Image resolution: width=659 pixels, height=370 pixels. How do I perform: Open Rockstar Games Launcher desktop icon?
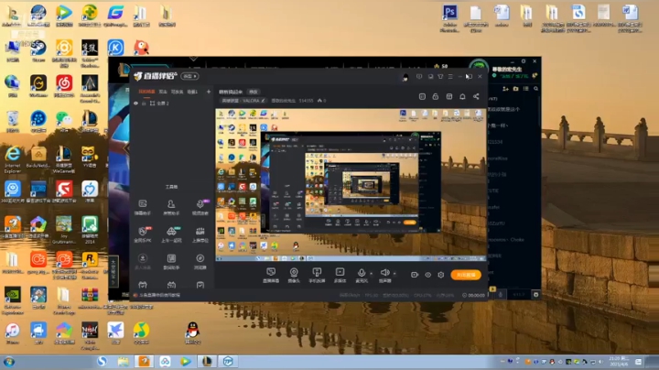pos(90,265)
